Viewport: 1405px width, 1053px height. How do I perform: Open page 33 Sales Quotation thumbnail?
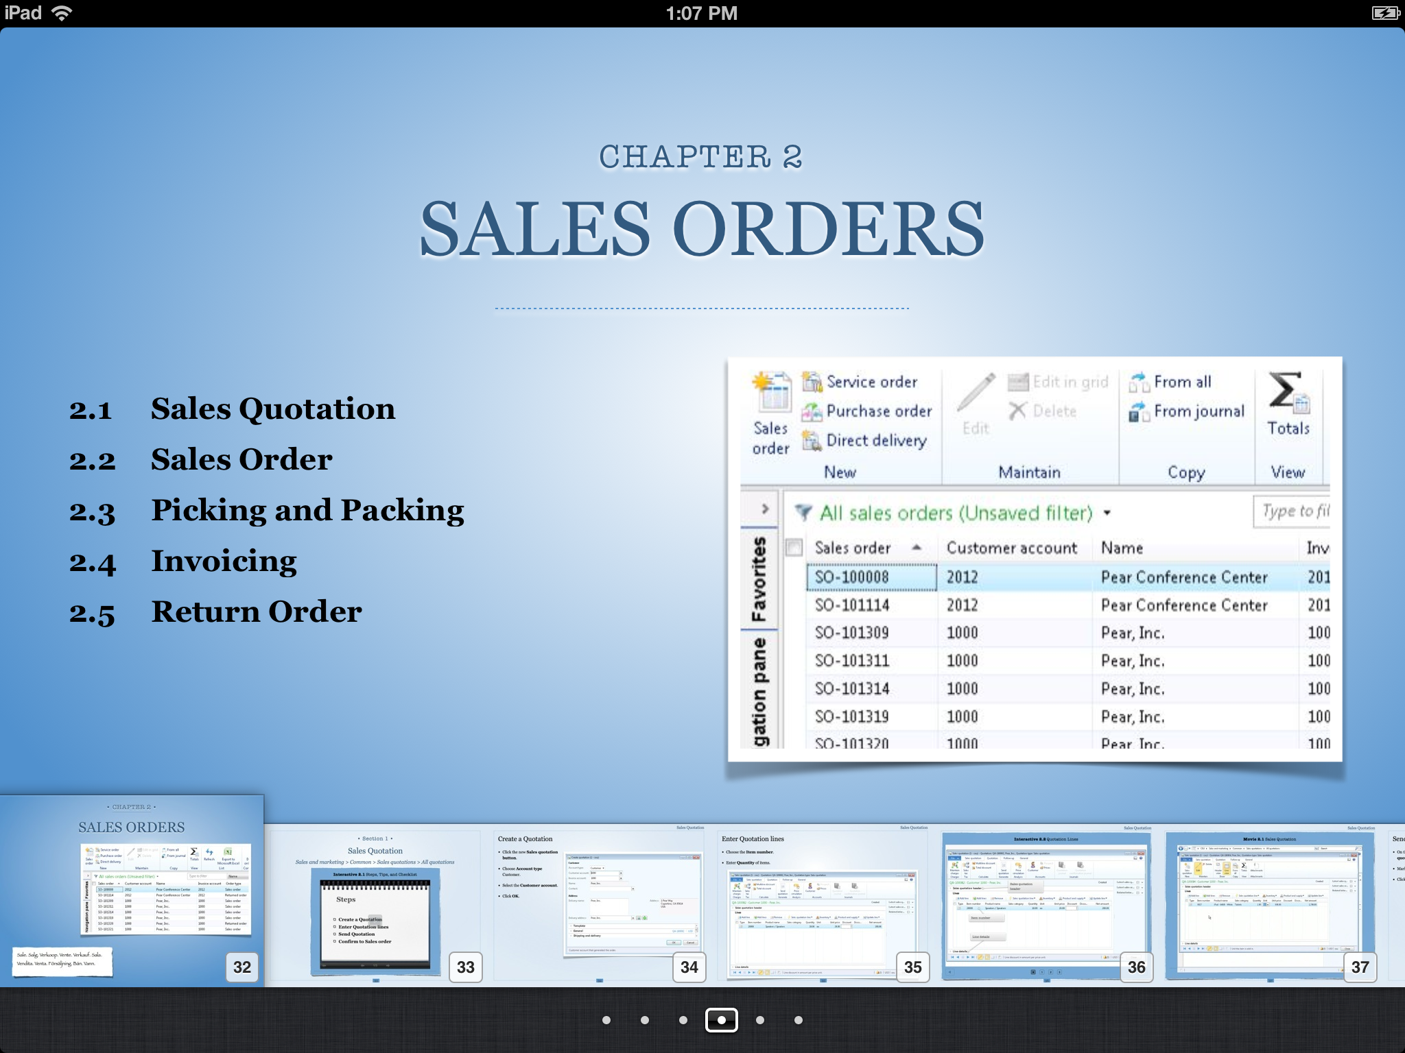click(x=375, y=905)
